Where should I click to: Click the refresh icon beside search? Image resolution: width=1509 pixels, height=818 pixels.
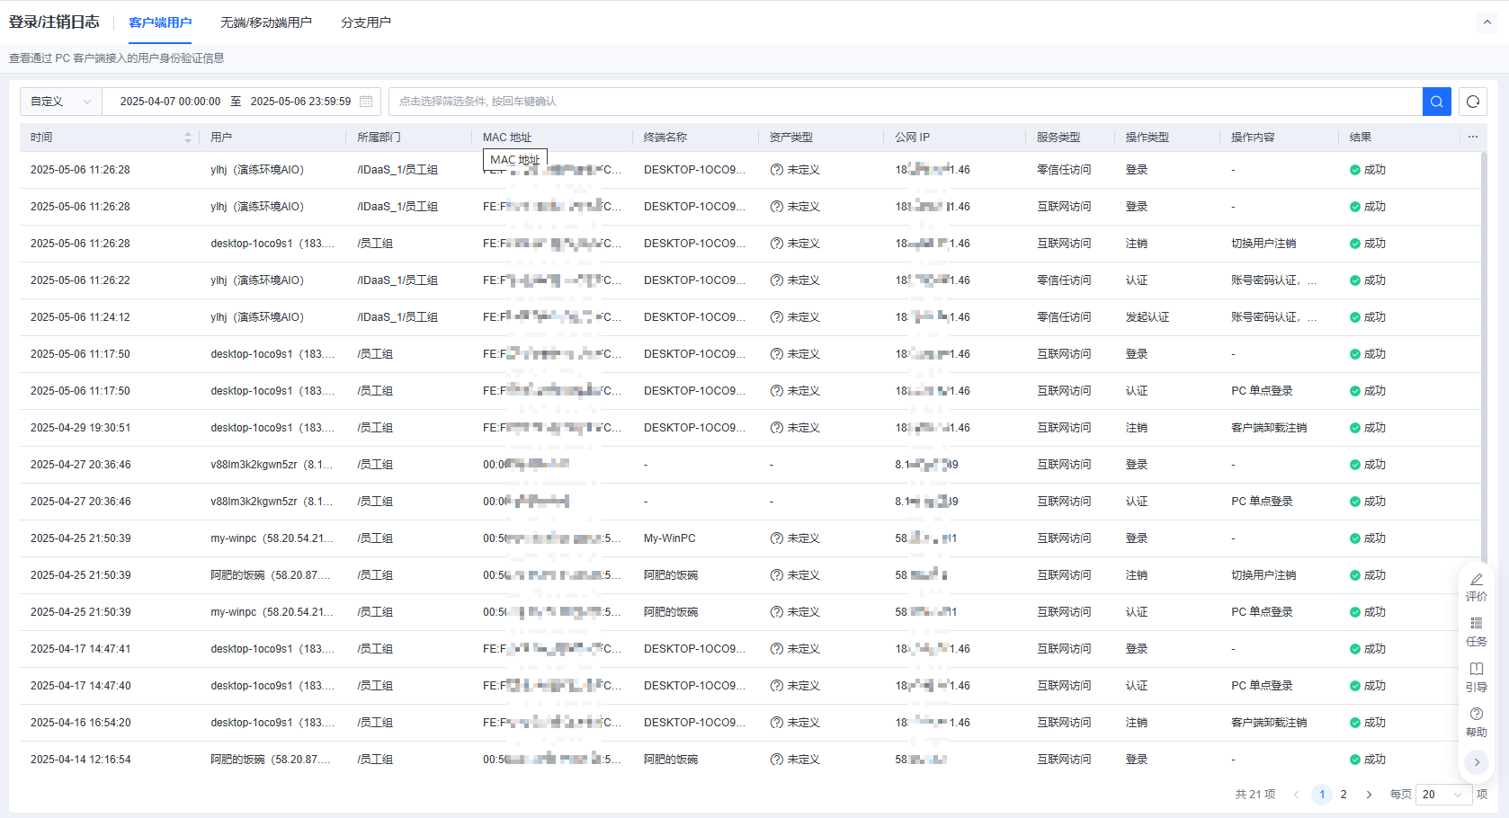(x=1473, y=102)
